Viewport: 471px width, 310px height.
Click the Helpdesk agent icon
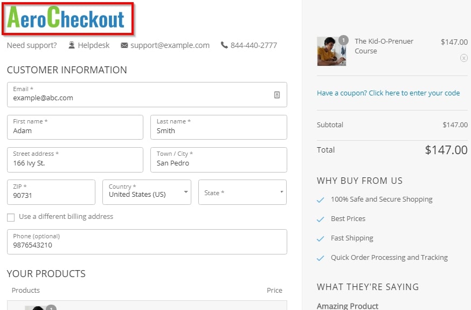click(x=72, y=45)
